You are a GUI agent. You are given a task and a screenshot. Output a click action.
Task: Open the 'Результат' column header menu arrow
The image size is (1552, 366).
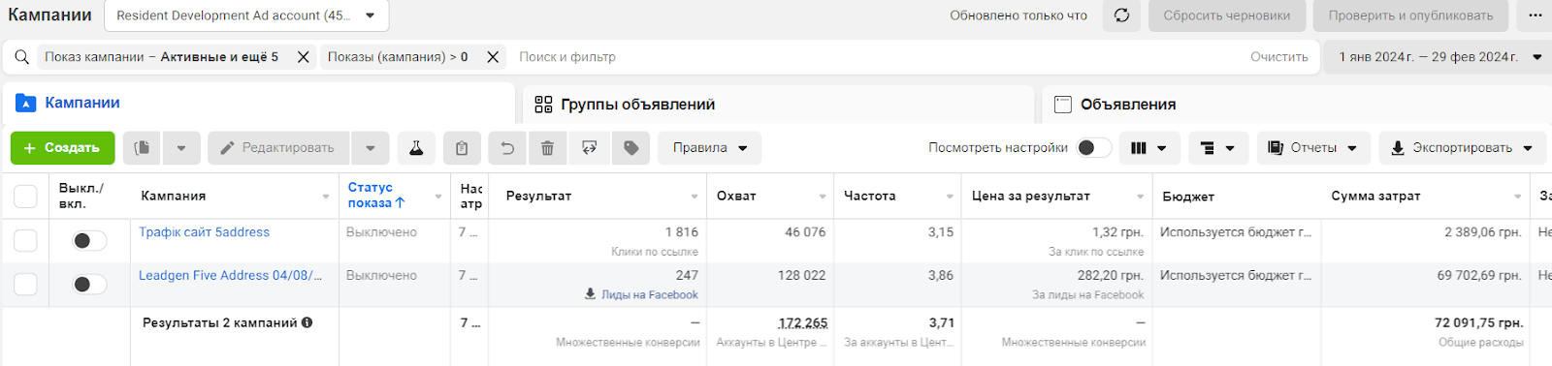[695, 197]
